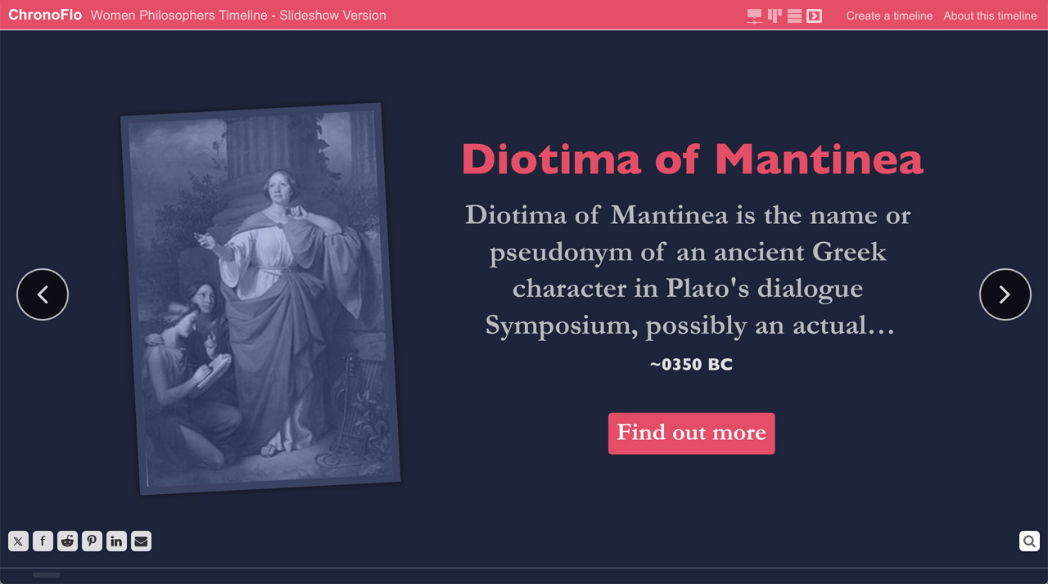
Task: Switch to horizontal timeline view icon
Action: [754, 16]
